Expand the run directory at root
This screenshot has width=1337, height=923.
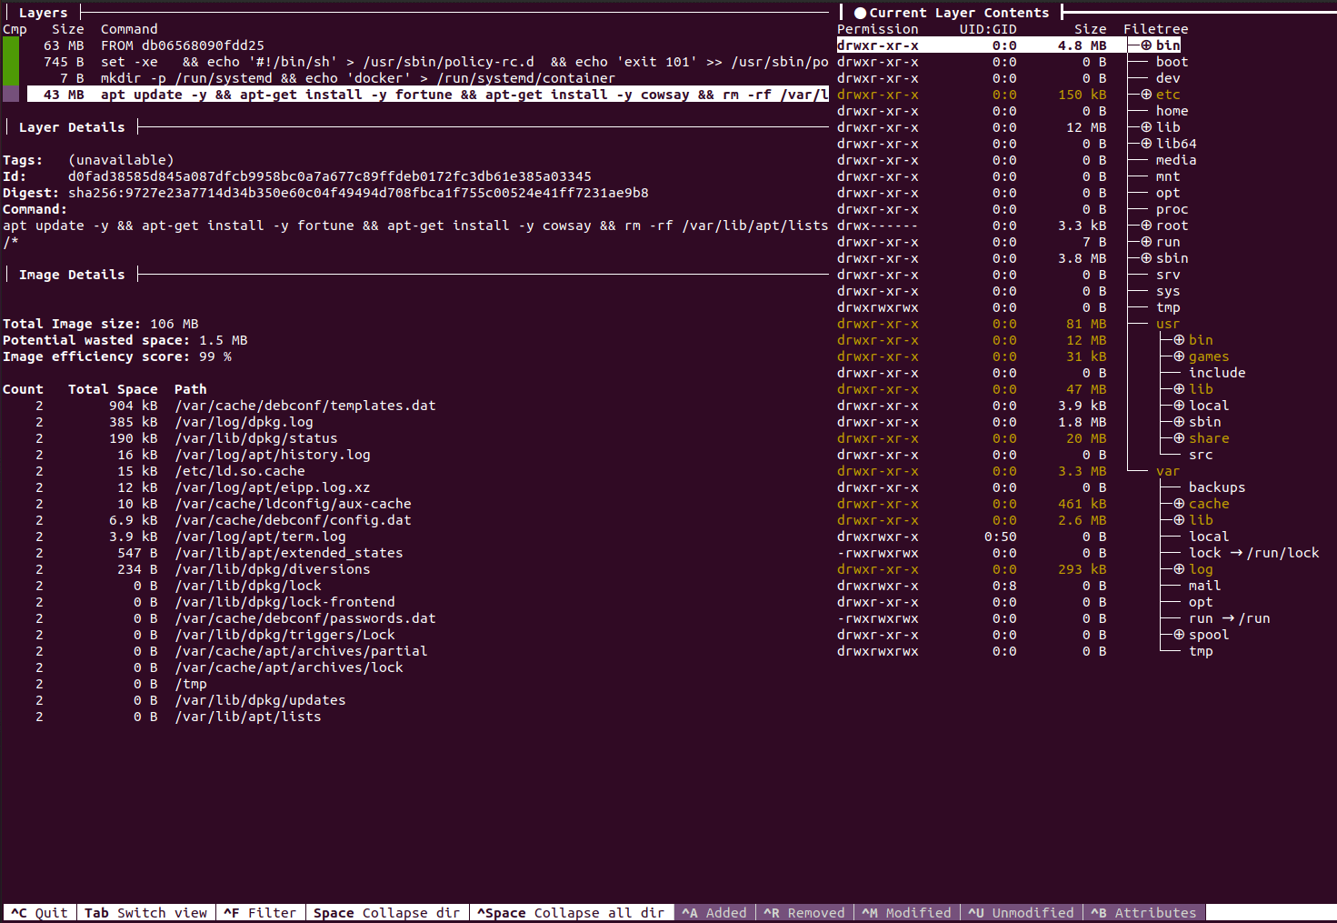[1146, 242]
